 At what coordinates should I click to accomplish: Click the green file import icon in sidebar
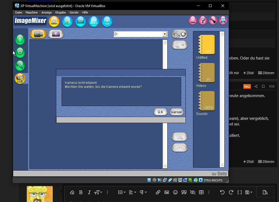pos(20,39)
